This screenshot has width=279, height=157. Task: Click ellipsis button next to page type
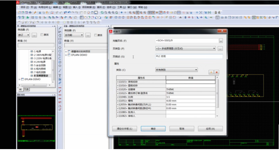coord(220,48)
